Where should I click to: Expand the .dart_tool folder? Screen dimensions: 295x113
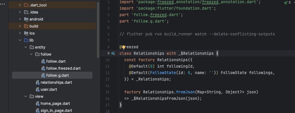pos(20,5)
